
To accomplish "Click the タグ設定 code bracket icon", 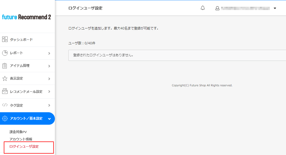I will click(5, 105).
